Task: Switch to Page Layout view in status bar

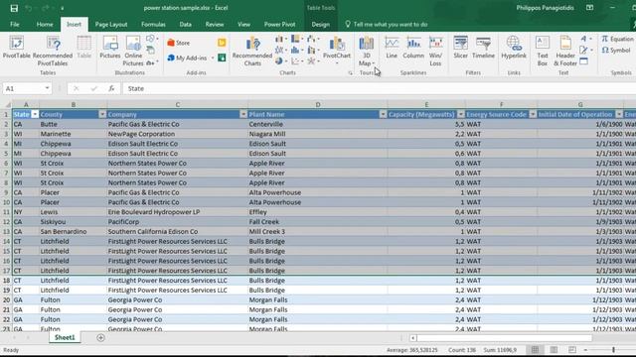Action: pos(554,350)
